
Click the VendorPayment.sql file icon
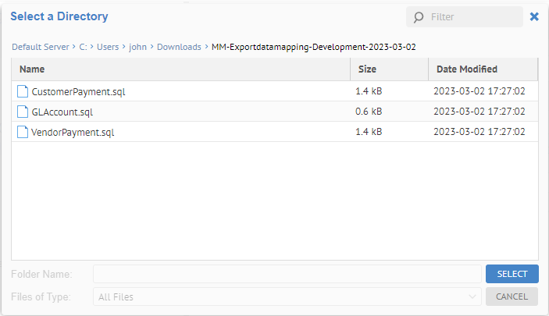pos(23,132)
